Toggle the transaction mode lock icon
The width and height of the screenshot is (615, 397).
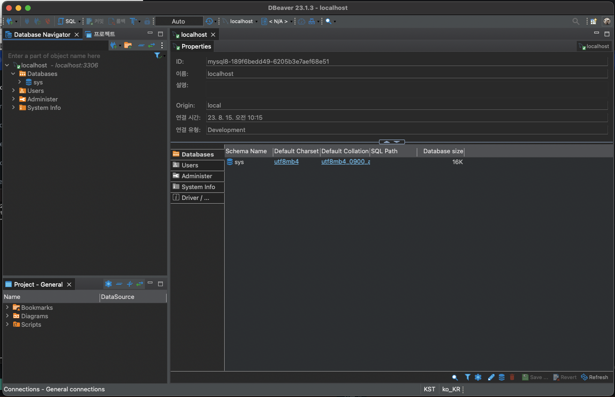147,21
